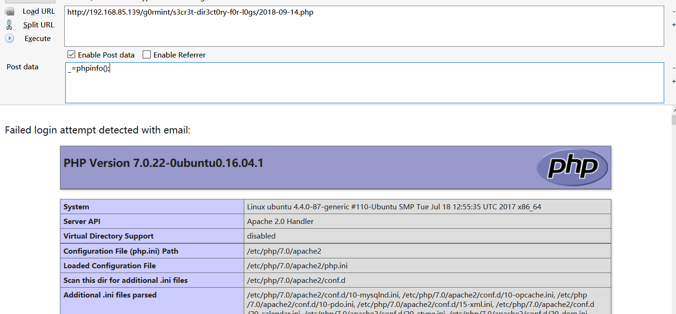This screenshot has width=676, height=314.
Task: Click the "Loaded Configuration File" row header
Action: point(152,266)
